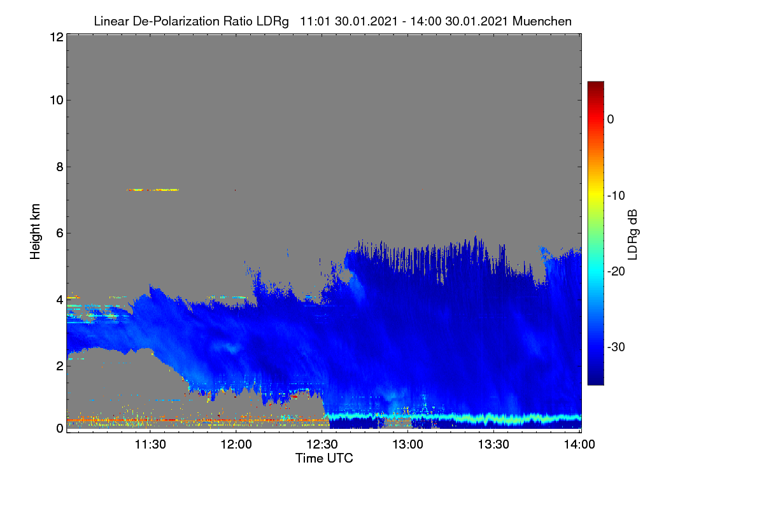Click the colorbar '-20' dB tick label
764x509 pixels.
pyautogui.click(x=617, y=271)
